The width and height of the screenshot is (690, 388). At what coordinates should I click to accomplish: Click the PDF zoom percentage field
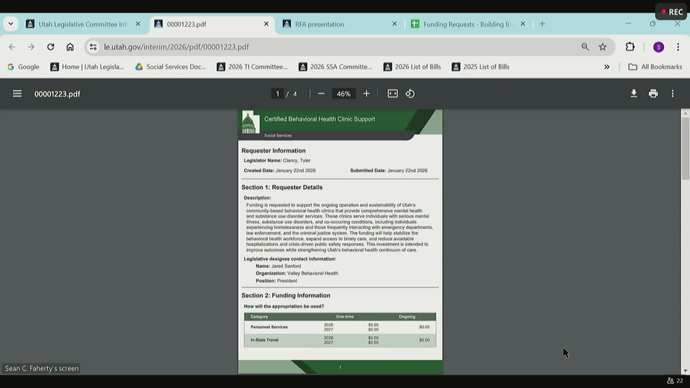click(343, 94)
